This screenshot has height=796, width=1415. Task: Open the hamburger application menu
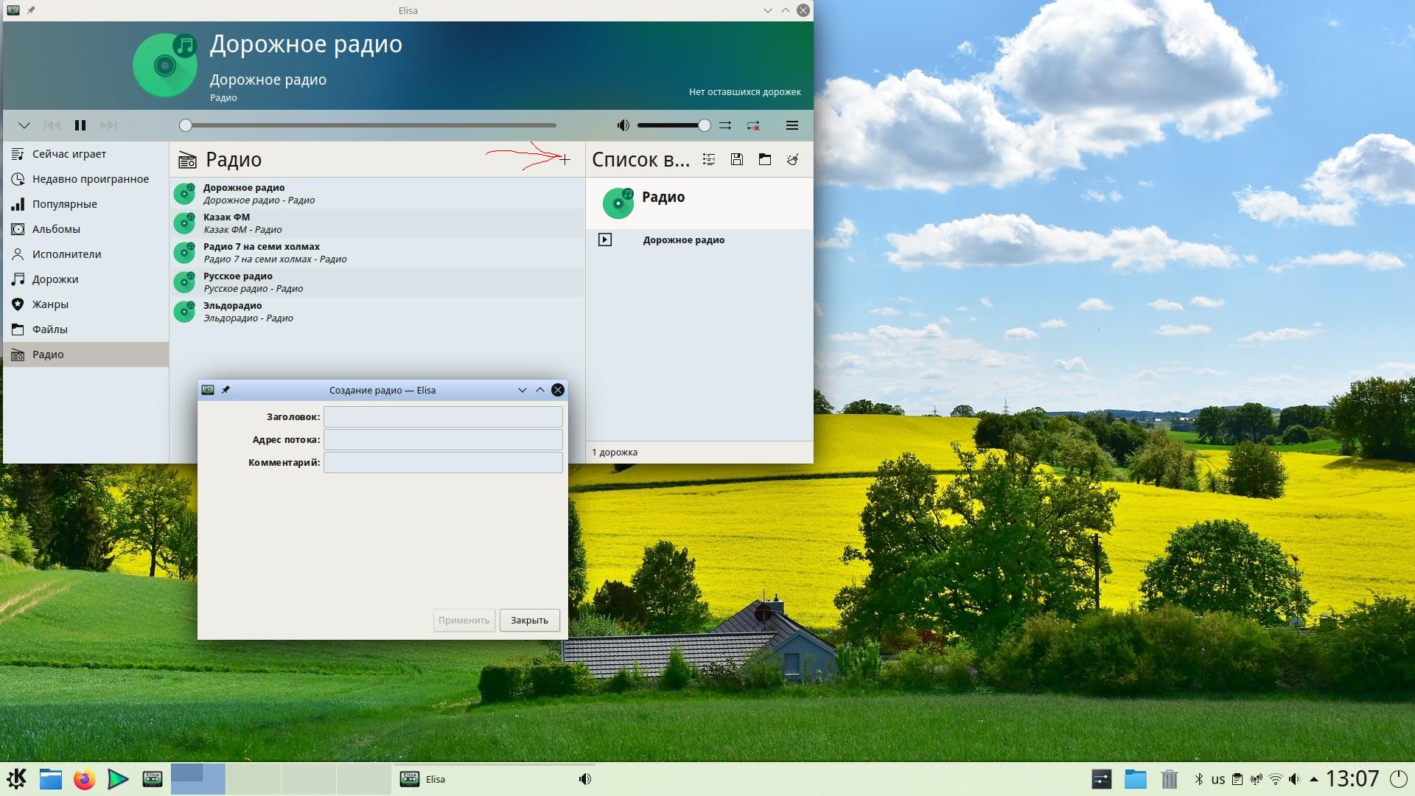coord(792,125)
